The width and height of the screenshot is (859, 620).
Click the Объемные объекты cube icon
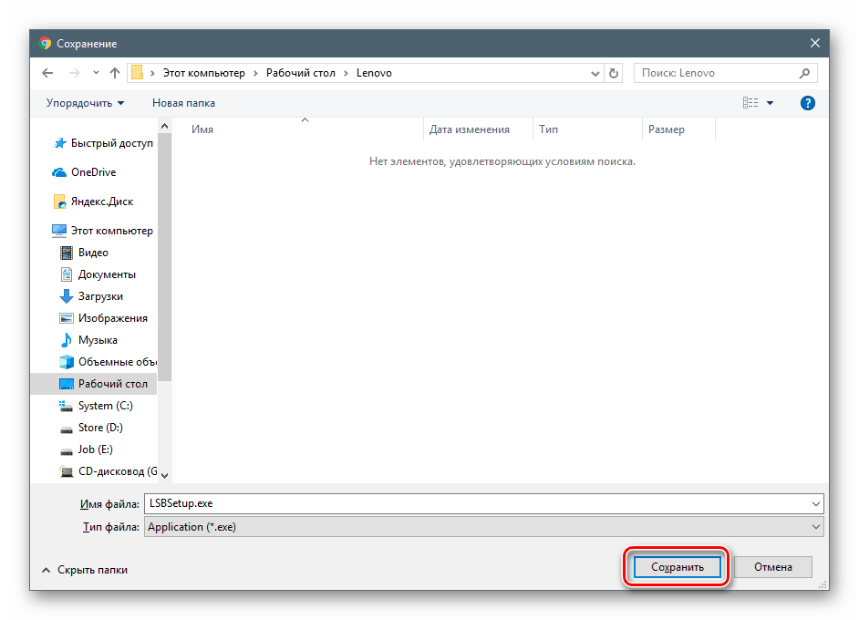67,362
